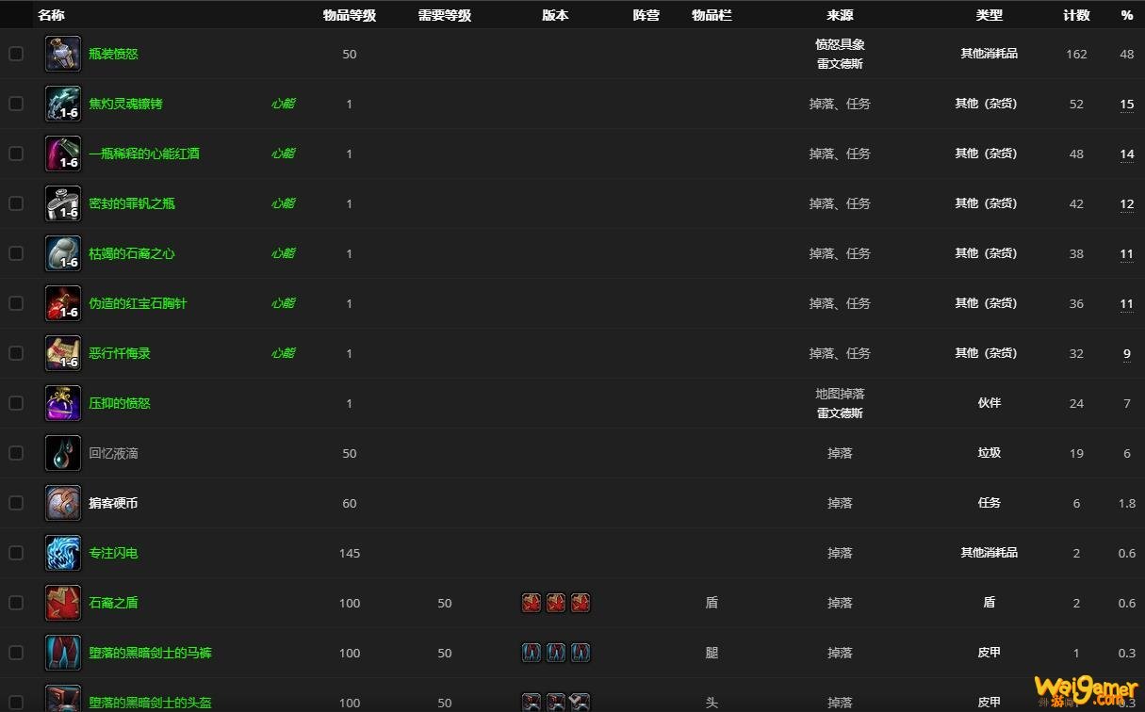The height and width of the screenshot is (712, 1145).
Task: Tick the checkbox for 焦灼灵魂镣铐
Action: (x=16, y=104)
